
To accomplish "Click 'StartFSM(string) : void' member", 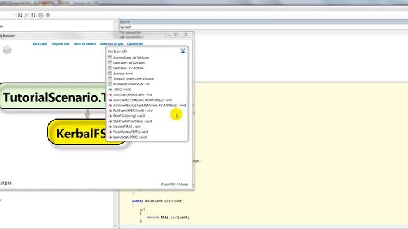I will tap(129, 116).
